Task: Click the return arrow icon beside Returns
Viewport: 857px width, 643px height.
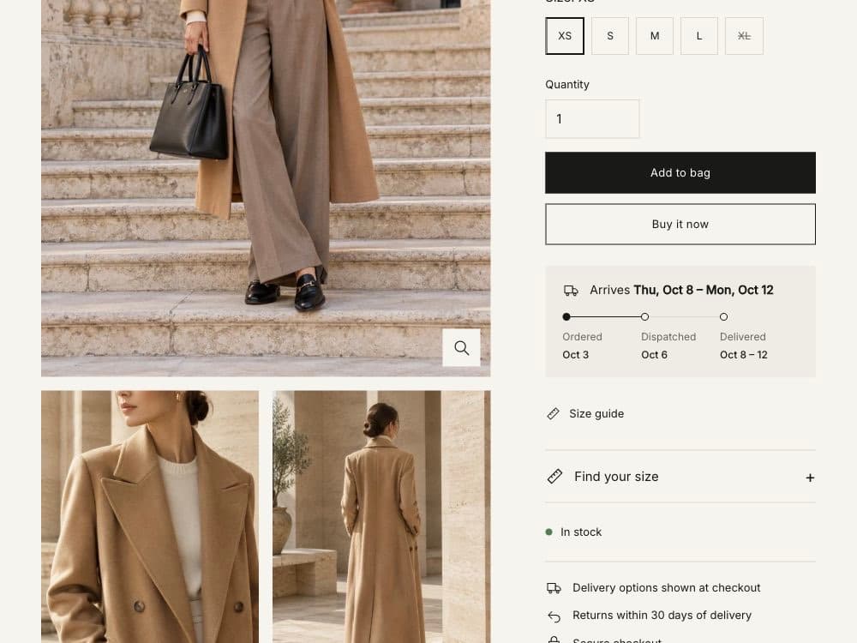Action: pyautogui.click(x=554, y=616)
